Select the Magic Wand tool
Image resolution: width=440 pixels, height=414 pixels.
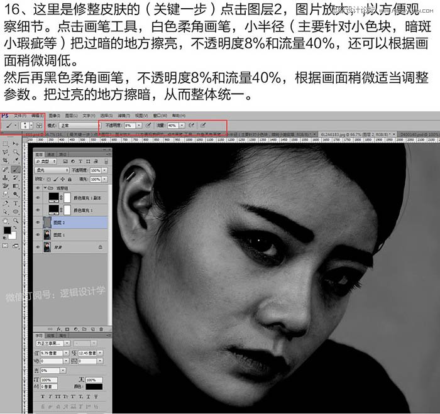click(16, 152)
